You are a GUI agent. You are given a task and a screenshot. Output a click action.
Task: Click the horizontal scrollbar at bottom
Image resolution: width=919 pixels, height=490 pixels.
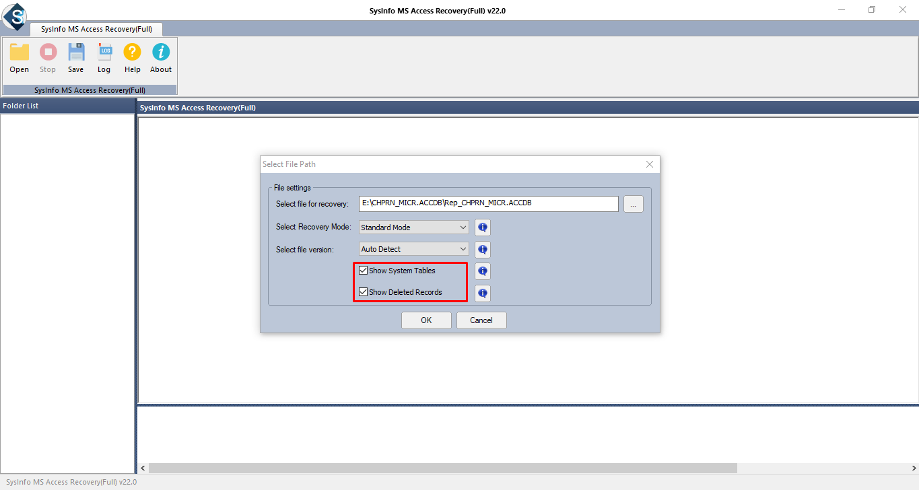point(442,468)
